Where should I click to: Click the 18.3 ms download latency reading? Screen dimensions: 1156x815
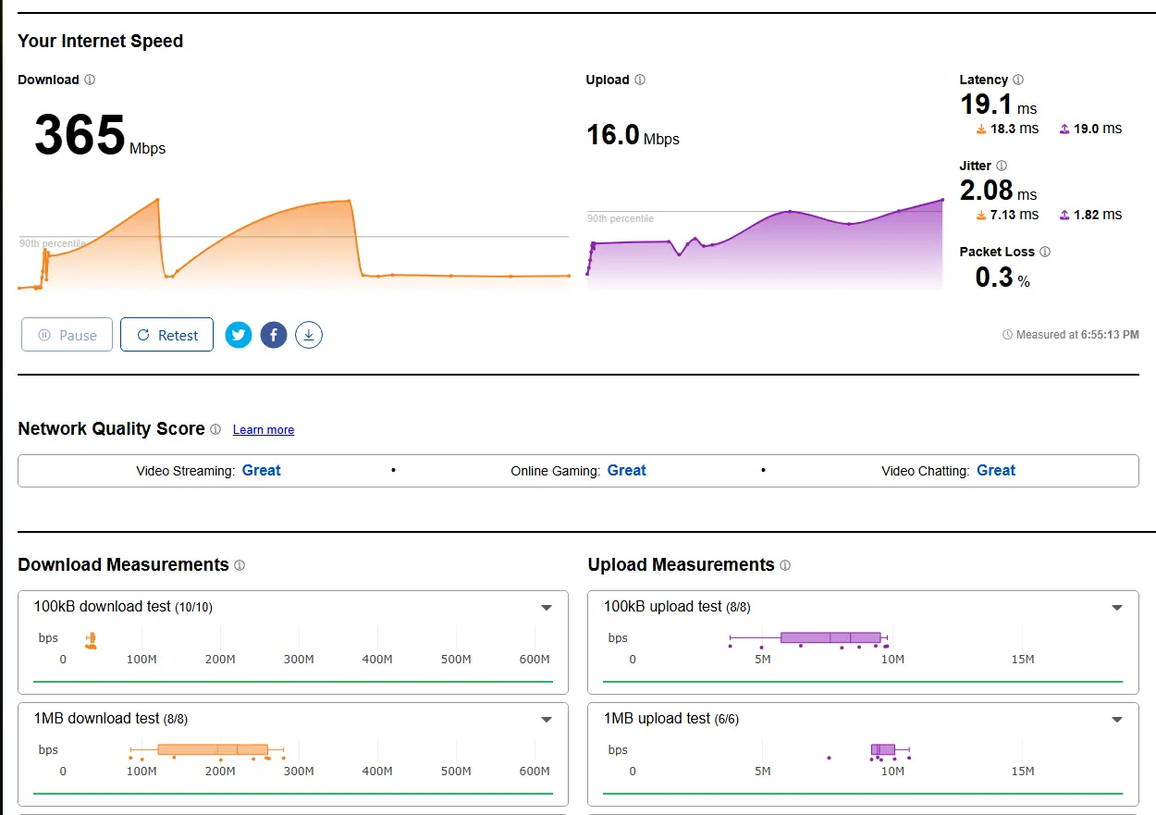click(1015, 129)
